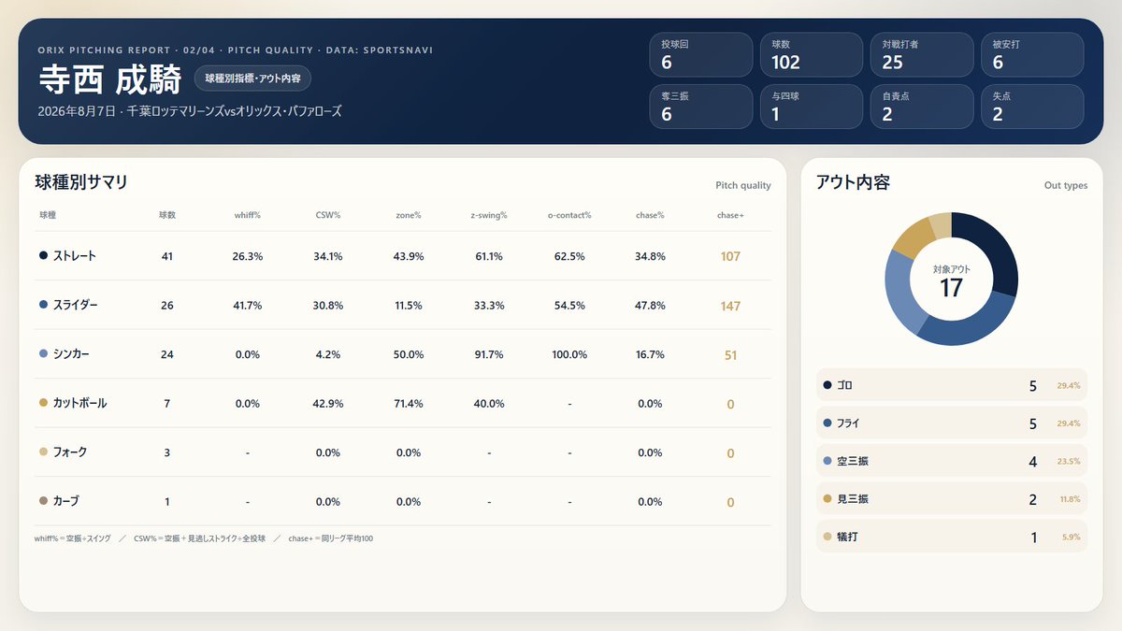Click the 自責点 stat card
This screenshot has width=1122, height=631.
tap(921, 107)
